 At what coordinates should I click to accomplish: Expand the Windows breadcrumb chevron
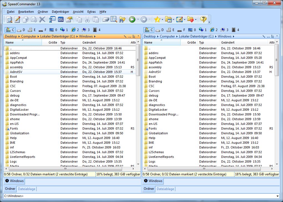(95, 36)
